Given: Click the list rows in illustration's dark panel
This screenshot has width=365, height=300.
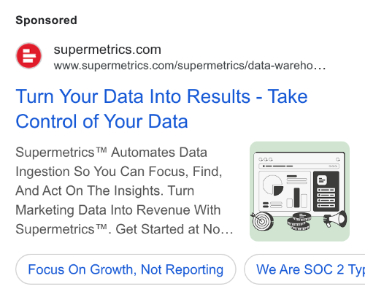Looking at the screenshot, I should click(326, 198).
